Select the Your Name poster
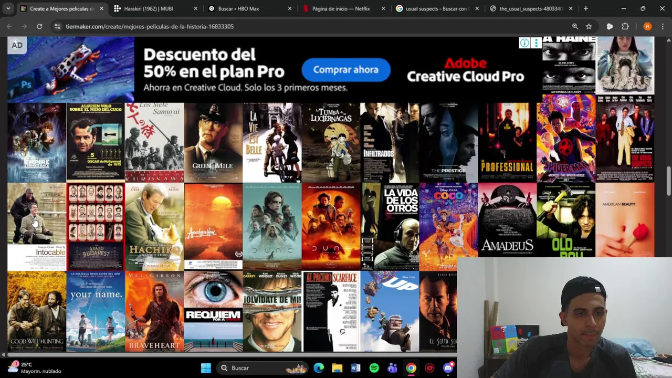The image size is (672, 378). 96,311
